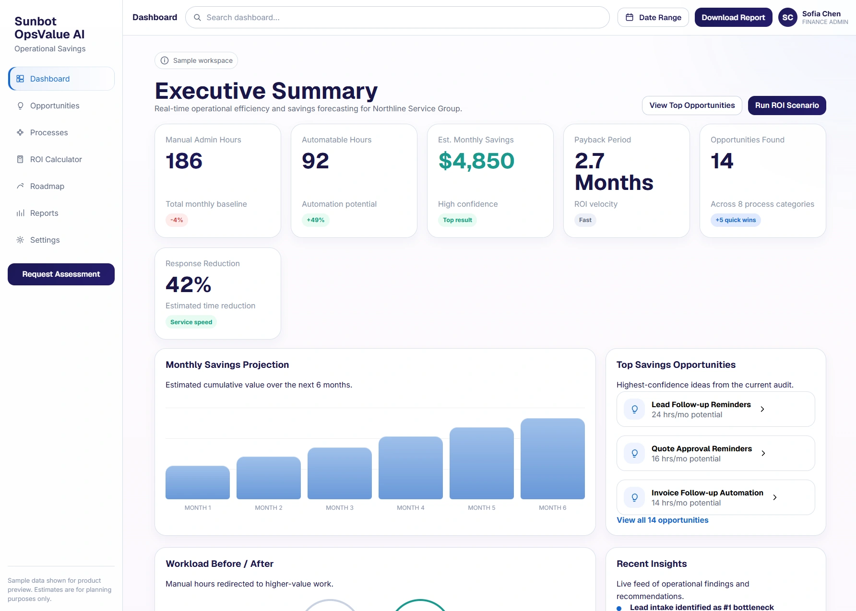856x611 pixels.
Task: Click the Month 6 bar in chart
Action: pyautogui.click(x=553, y=459)
